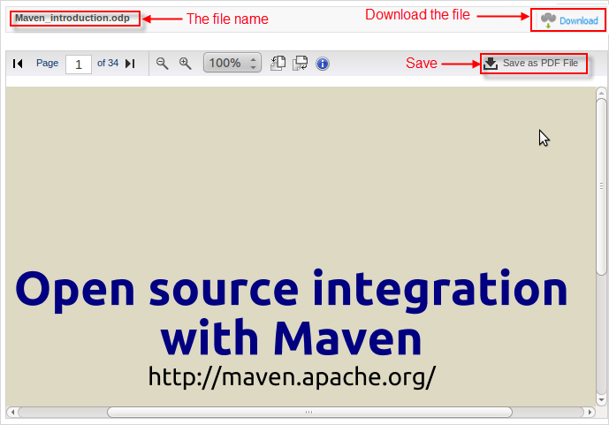Jump to the last page
This screenshot has width=609, height=425.
130,64
